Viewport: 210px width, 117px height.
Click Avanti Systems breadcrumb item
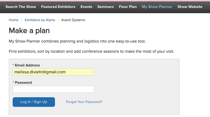(73, 20)
